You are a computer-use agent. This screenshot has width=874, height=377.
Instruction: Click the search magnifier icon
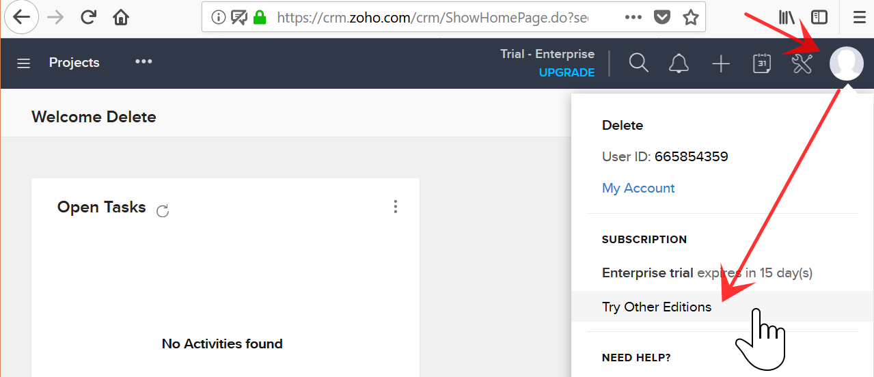(638, 64)
